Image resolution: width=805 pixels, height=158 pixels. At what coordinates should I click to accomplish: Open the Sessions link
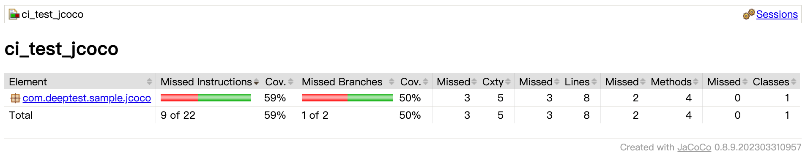coord(777,14)
